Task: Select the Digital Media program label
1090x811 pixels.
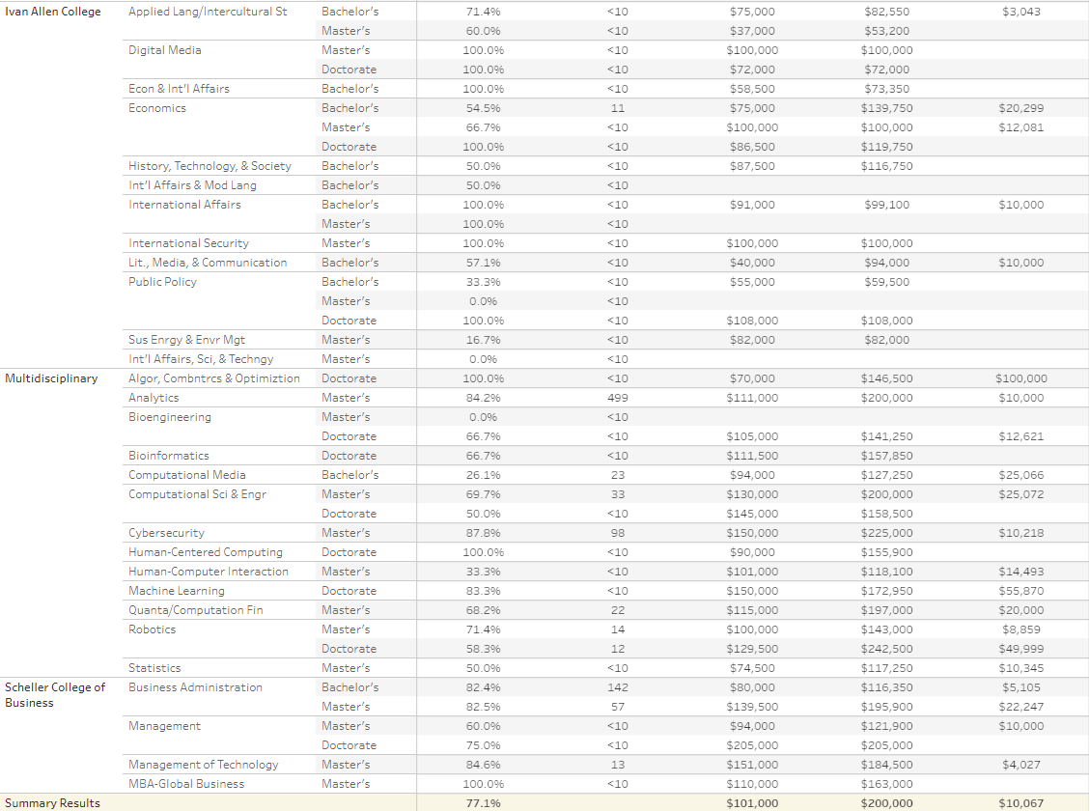Action: click(x=164, y=50)
